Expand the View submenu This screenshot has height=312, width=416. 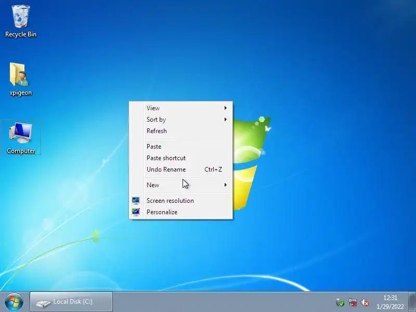pos(180,108)
